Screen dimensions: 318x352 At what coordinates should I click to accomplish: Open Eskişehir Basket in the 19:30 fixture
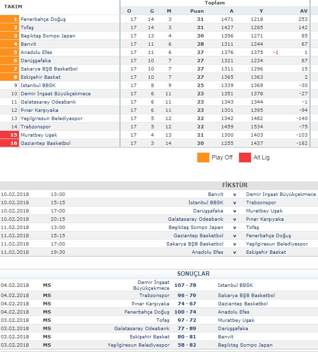pyautogui.click(x=266, y=252)
